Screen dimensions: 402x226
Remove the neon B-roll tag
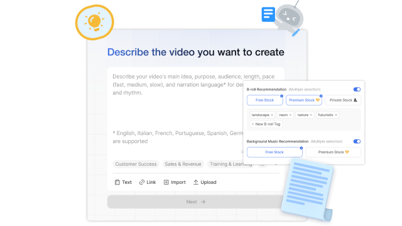tap(290, 115)
